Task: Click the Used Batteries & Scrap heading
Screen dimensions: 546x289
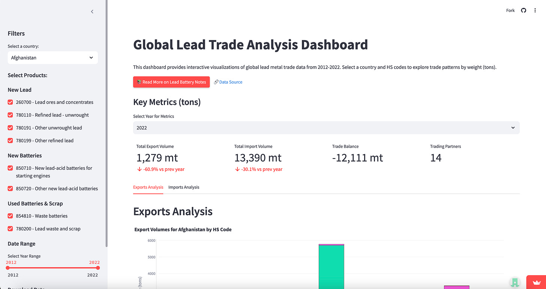Action: click(x=35, y=204)
